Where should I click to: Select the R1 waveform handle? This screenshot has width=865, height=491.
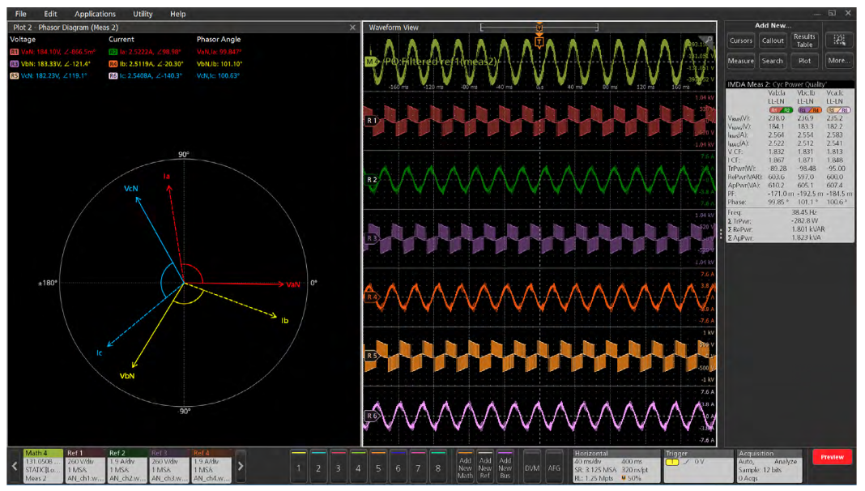(x=372, y=121)
